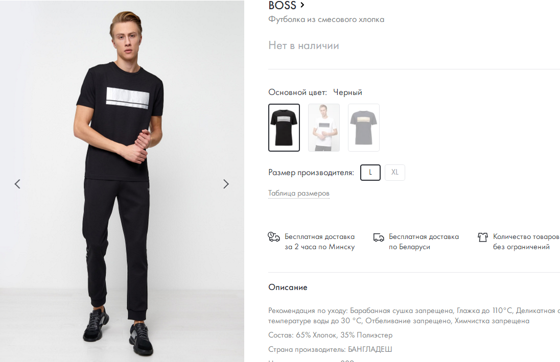Click Бесплатная доставка за 2 часа по Минску

point(319,242)
